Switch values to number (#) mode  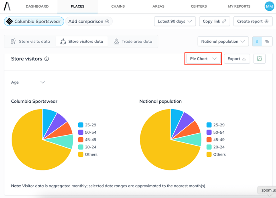tap(257, 41)
